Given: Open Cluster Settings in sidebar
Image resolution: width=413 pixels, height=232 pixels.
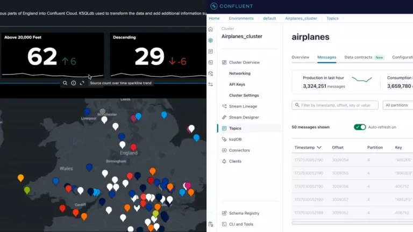Looking at the screenshot, I should pyautogui.click(x=244, y=95).
